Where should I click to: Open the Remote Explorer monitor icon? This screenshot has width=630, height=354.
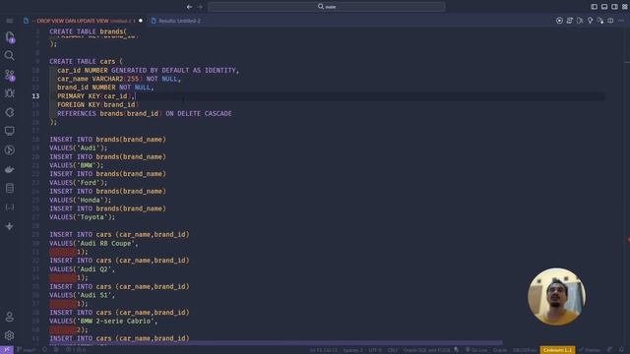(9, 131)
